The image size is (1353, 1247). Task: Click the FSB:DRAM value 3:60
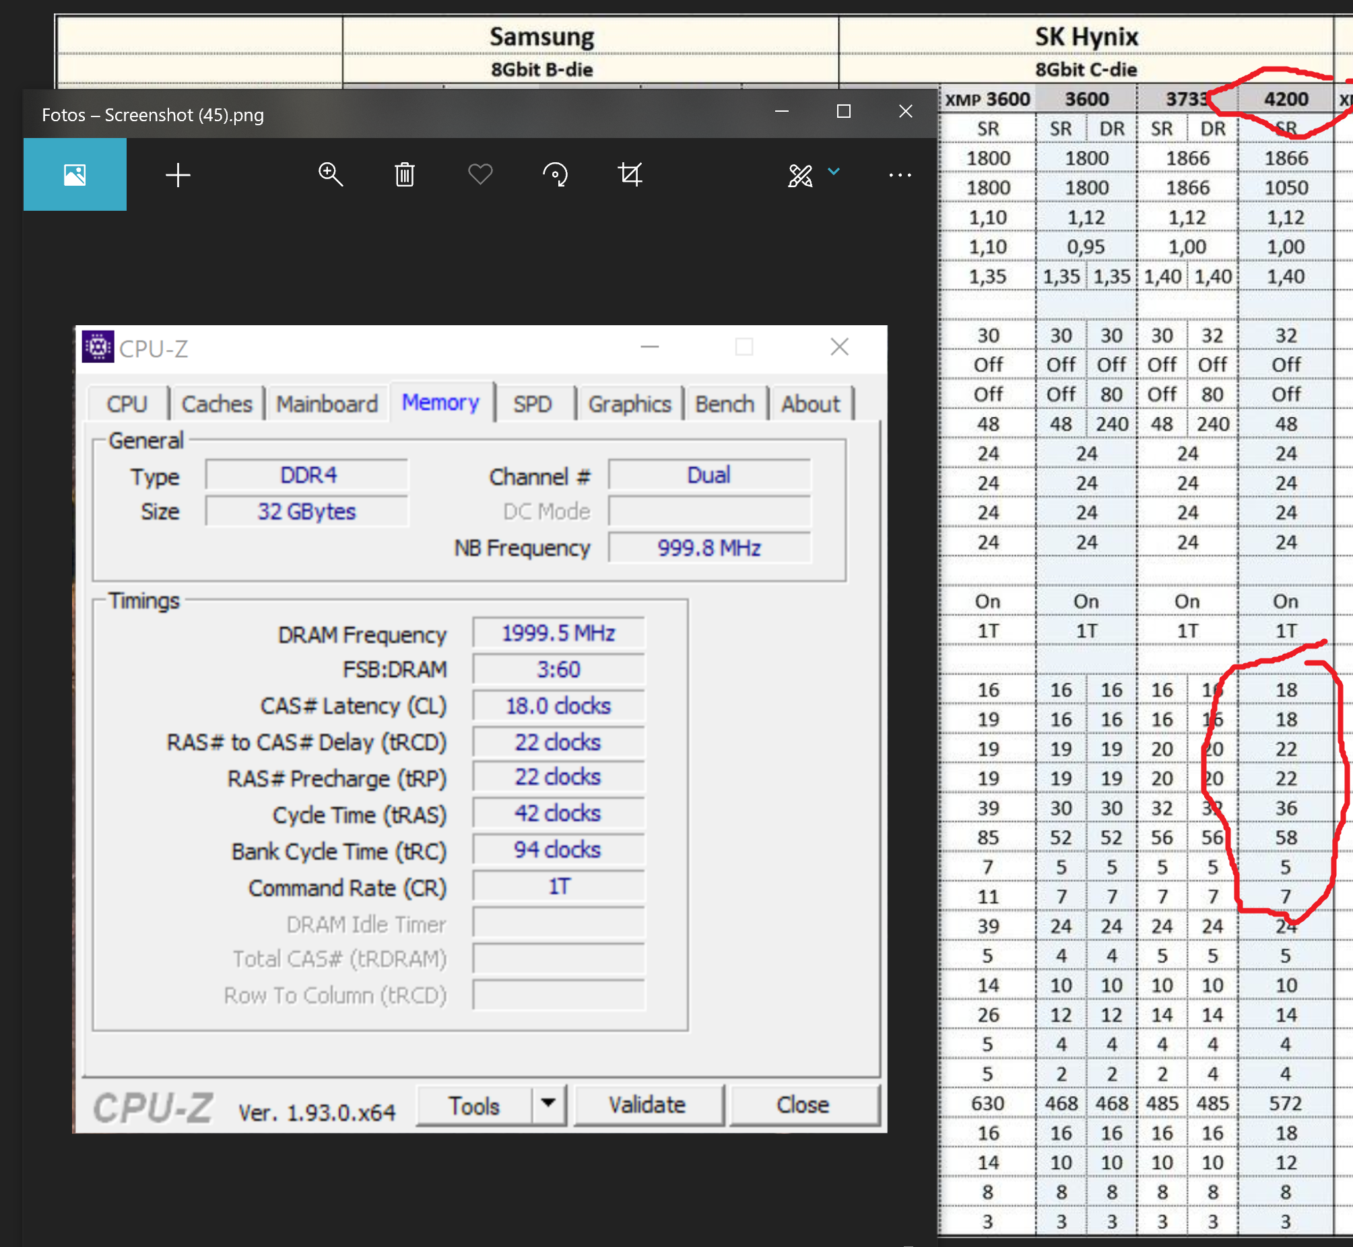coord(559,669)
